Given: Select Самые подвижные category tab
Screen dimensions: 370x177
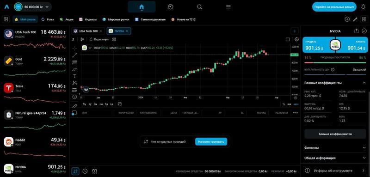Looking at the screenshot, I should tap(150, 19).
